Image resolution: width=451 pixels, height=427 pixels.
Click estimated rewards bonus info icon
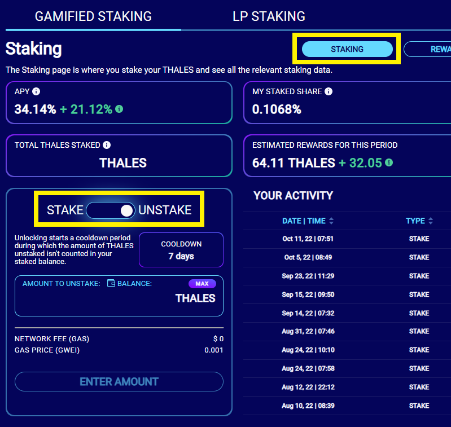click(389, 162)
